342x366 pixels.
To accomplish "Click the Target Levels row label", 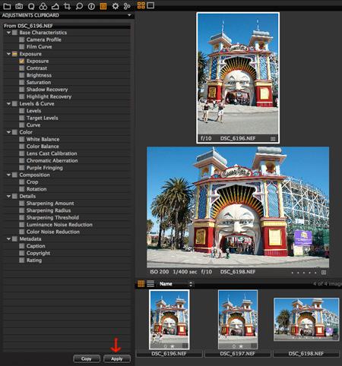I will (x=43, y=118).
